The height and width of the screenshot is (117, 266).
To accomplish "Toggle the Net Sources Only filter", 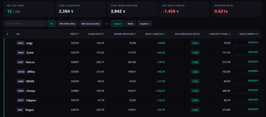I will pyautogui.click(x=90, y=24).
